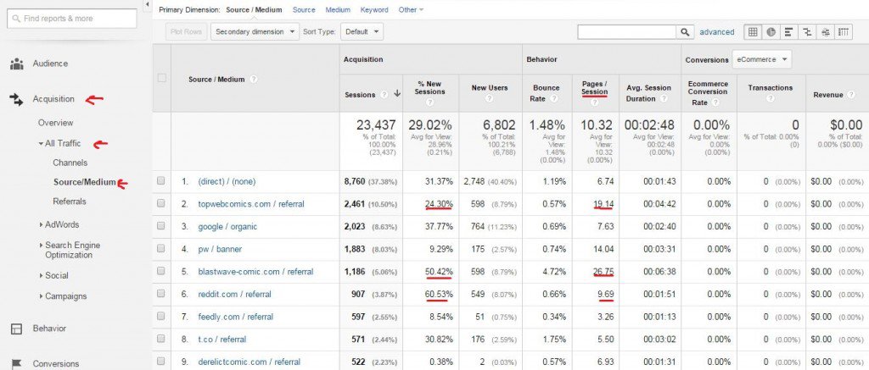Check the google / organic row checkbox
Viewport: 869px width, 370px height.
click(160, 226)
